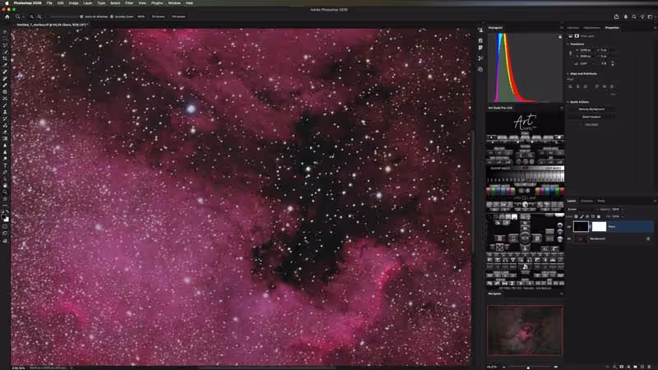658x370 pixels.
Task: Click Create new group folder icon
Action: [x=635, y=367]
